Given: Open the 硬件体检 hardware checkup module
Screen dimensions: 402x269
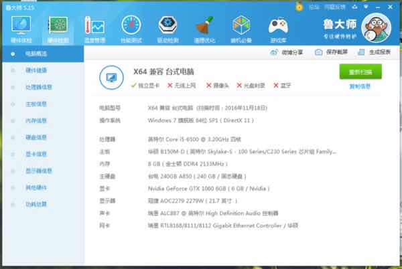Looking at the screenshot, I should coord(21,29).
